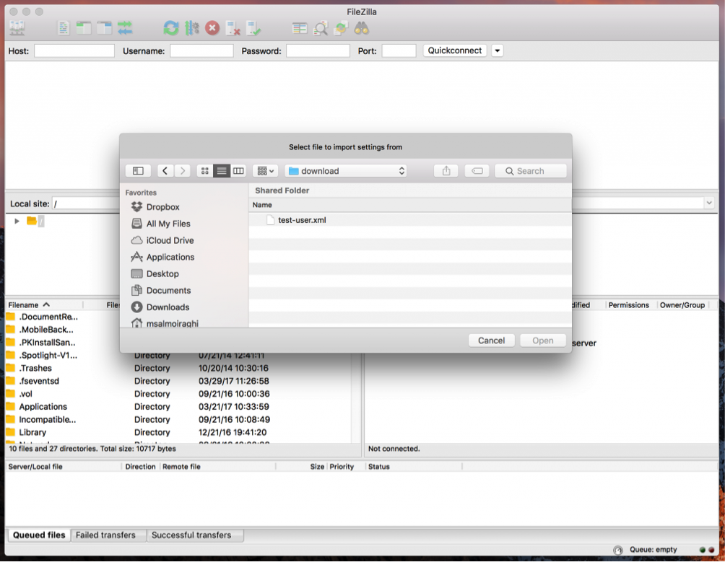This screenshot has height=562, width=725.
Task: Open the Site Manager from the toolbar
Action: coord(17,29)
